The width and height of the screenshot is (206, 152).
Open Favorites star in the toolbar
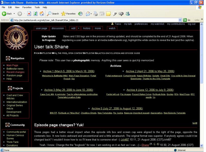click(68, 14)
